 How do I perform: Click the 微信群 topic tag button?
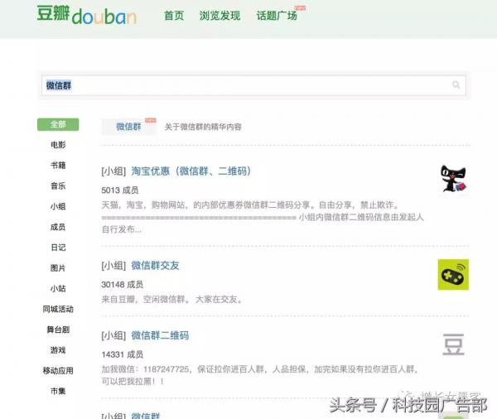(128, 127)
